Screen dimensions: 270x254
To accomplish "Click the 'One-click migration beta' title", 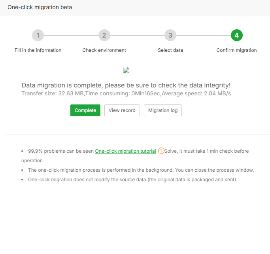I will 40,7.
